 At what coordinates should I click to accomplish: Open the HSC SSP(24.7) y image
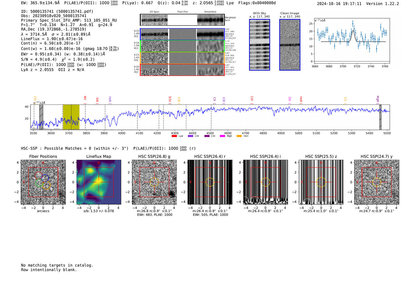(x=377, y=182)
